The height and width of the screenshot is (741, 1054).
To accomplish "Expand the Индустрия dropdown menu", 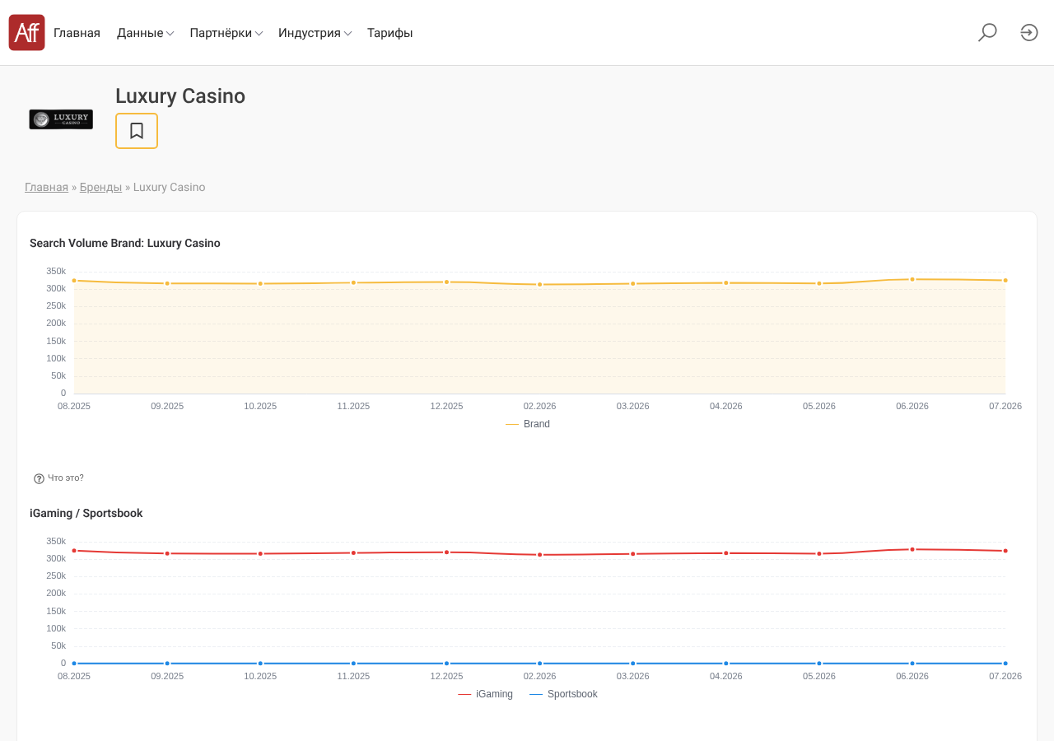I will pyautogui.click(x=315, y=33).
